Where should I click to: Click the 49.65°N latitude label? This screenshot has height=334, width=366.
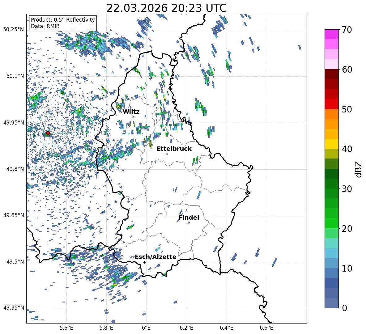pos(14,215)
